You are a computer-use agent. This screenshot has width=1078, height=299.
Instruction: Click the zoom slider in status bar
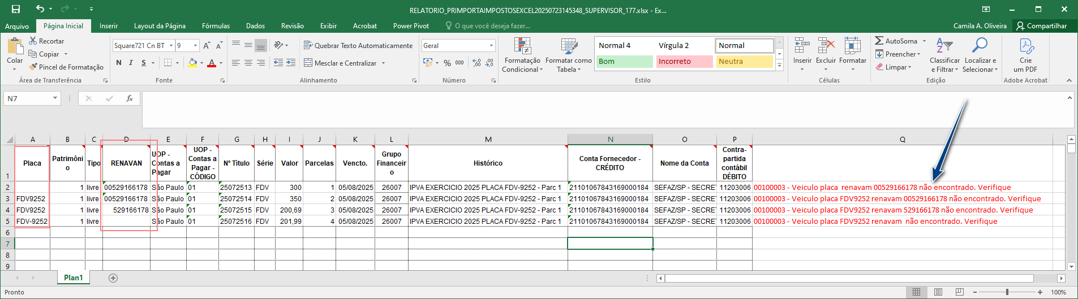[1007, 292]
